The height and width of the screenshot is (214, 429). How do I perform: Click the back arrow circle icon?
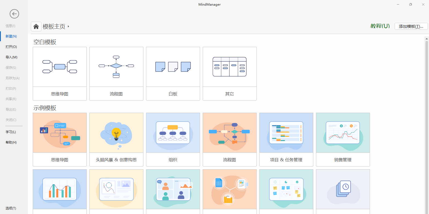[14, 14]
